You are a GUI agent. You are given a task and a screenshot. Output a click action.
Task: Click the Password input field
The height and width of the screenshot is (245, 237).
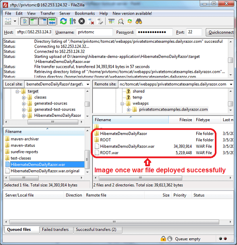pyautogui.click(x=154, y=32)
